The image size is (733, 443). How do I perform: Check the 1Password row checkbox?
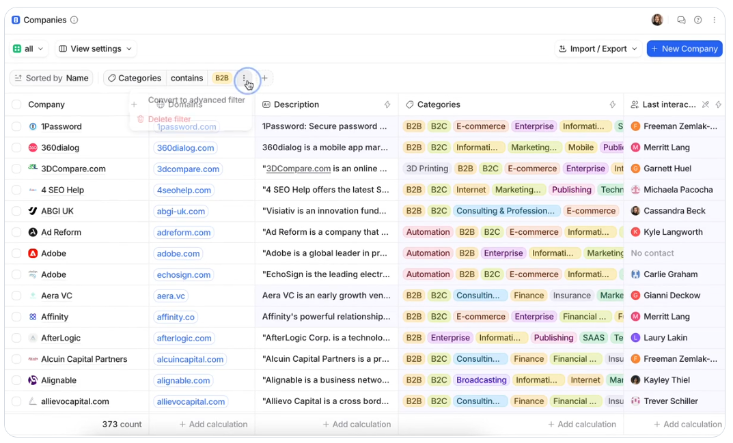pos(16,127)
